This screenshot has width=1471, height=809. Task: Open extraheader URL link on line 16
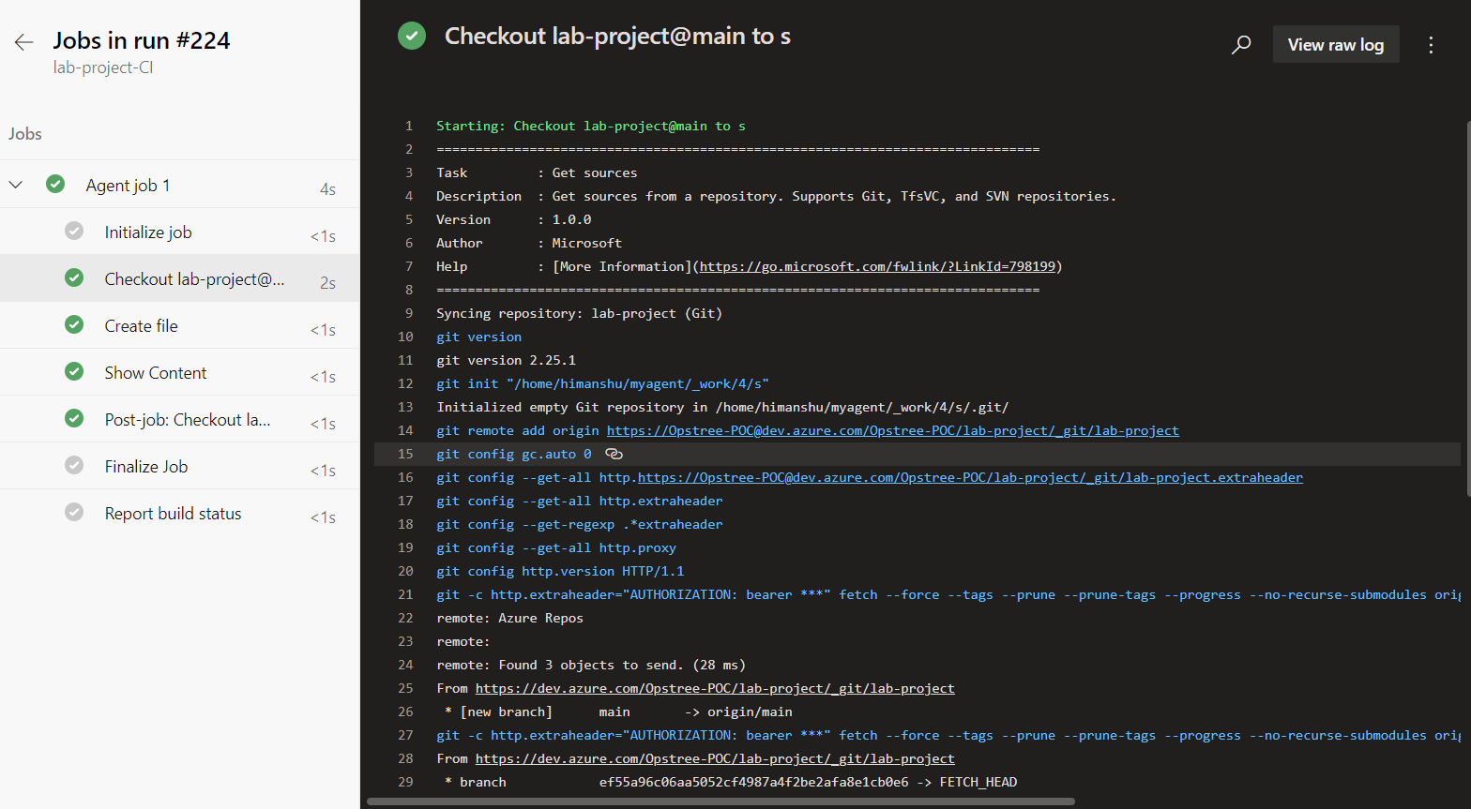[970, 477]
